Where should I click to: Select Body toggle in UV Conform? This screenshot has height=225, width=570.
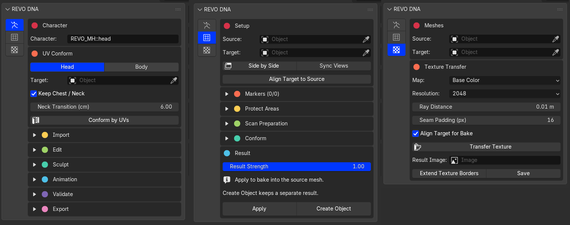[141, 67]
